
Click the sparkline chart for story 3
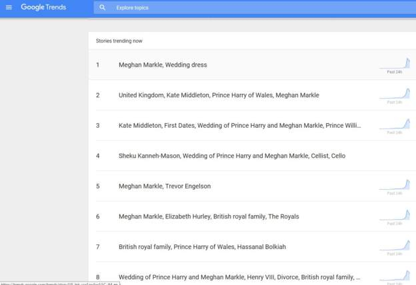(x=395, y=125)
